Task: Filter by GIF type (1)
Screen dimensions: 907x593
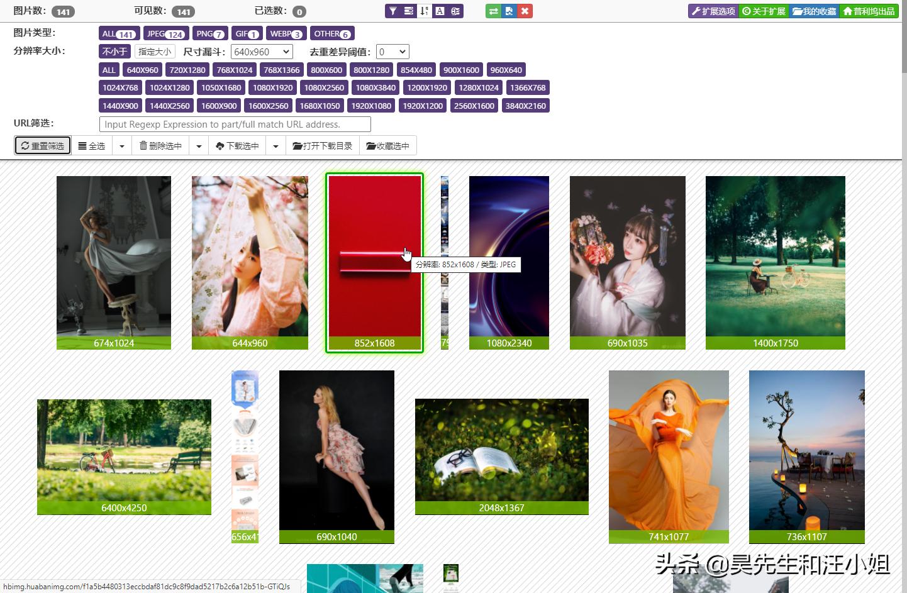Action: click(x=247, y=34)
